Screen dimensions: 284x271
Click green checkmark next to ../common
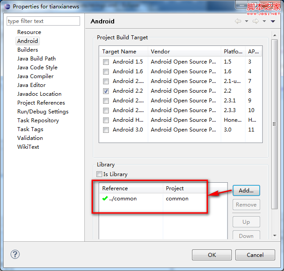click(x=105, y=198)
